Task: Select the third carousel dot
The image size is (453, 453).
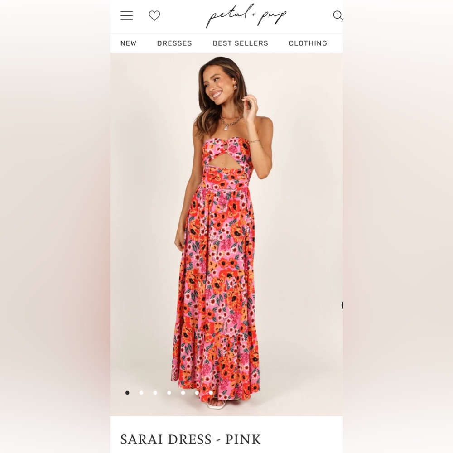Action: point(155,393)
